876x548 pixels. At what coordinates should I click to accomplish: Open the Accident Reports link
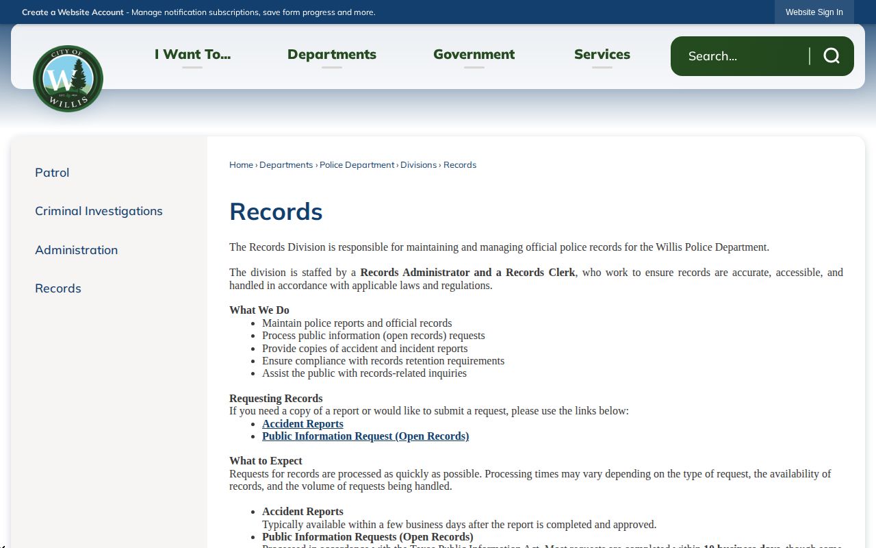coord(302,424)
